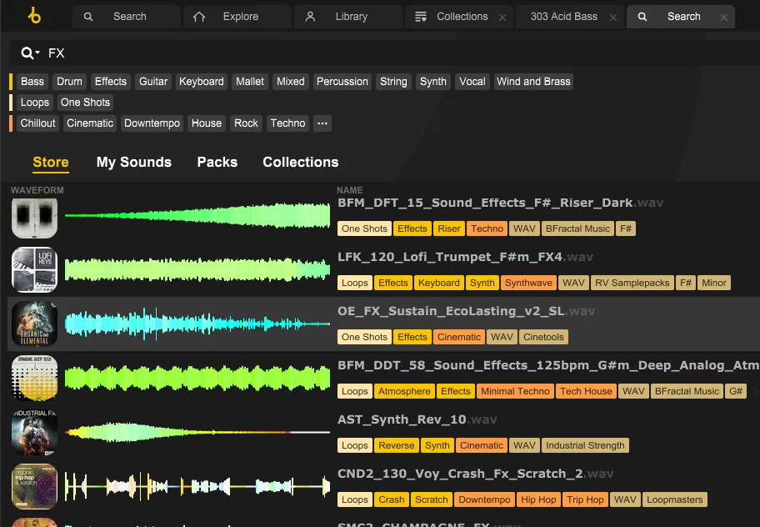760x527 pixels.
Task: Click the Organic Elemental pack artwork
Action: click(x=34, y=324)
